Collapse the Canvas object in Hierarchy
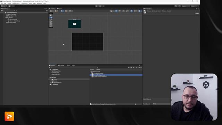Screen dimensions: 222x125 pos(6,18)
